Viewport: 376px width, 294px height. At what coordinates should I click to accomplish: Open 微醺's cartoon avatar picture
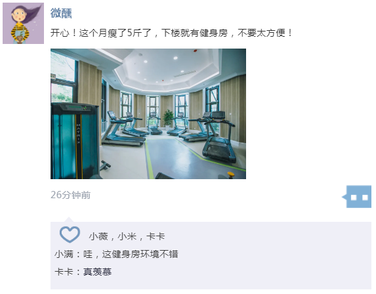(x=23, y=23)
